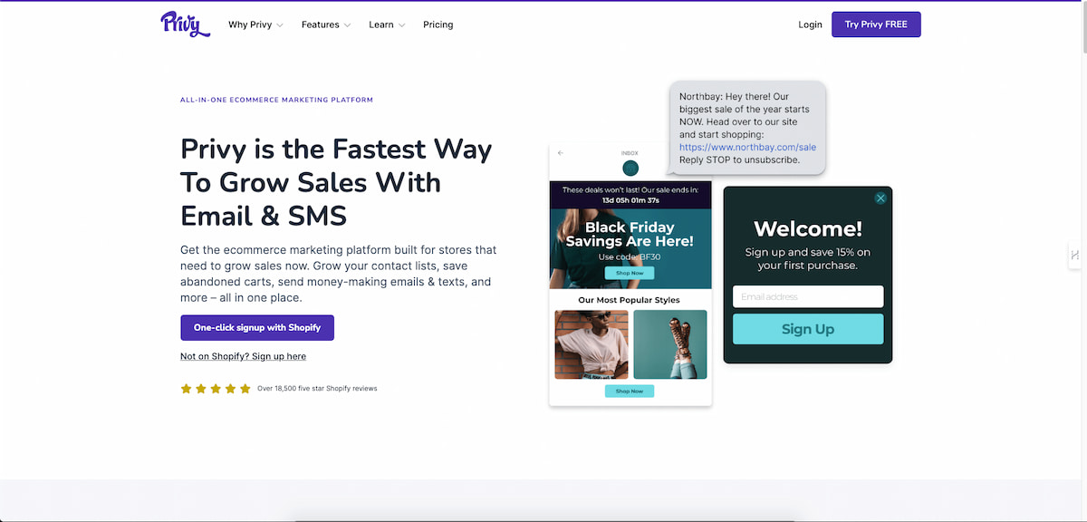Viewport: 1087px width, 522px height.
Task: Expand the Why Privy dropdown menu
Action: pyautogui.click(x=255, y=24)
